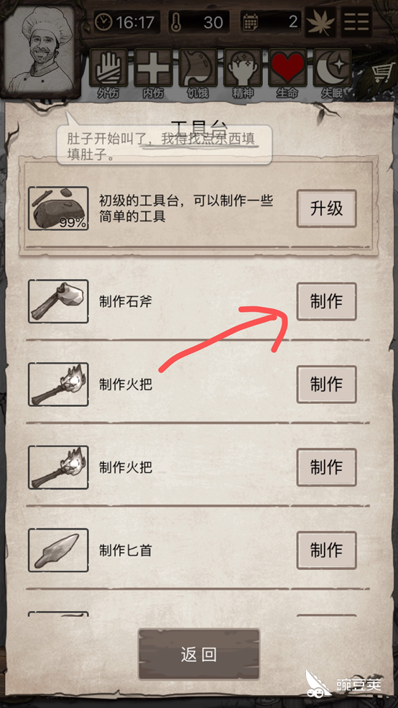The image size is (398, 708).
Task: Click 制作 for the second 制作火把
Action: [327, 467]
